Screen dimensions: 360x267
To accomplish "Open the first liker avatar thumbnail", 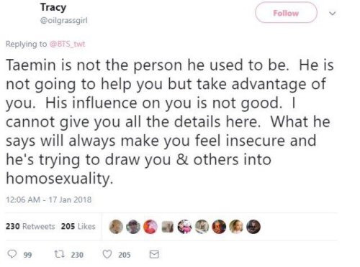I will 116,226.
